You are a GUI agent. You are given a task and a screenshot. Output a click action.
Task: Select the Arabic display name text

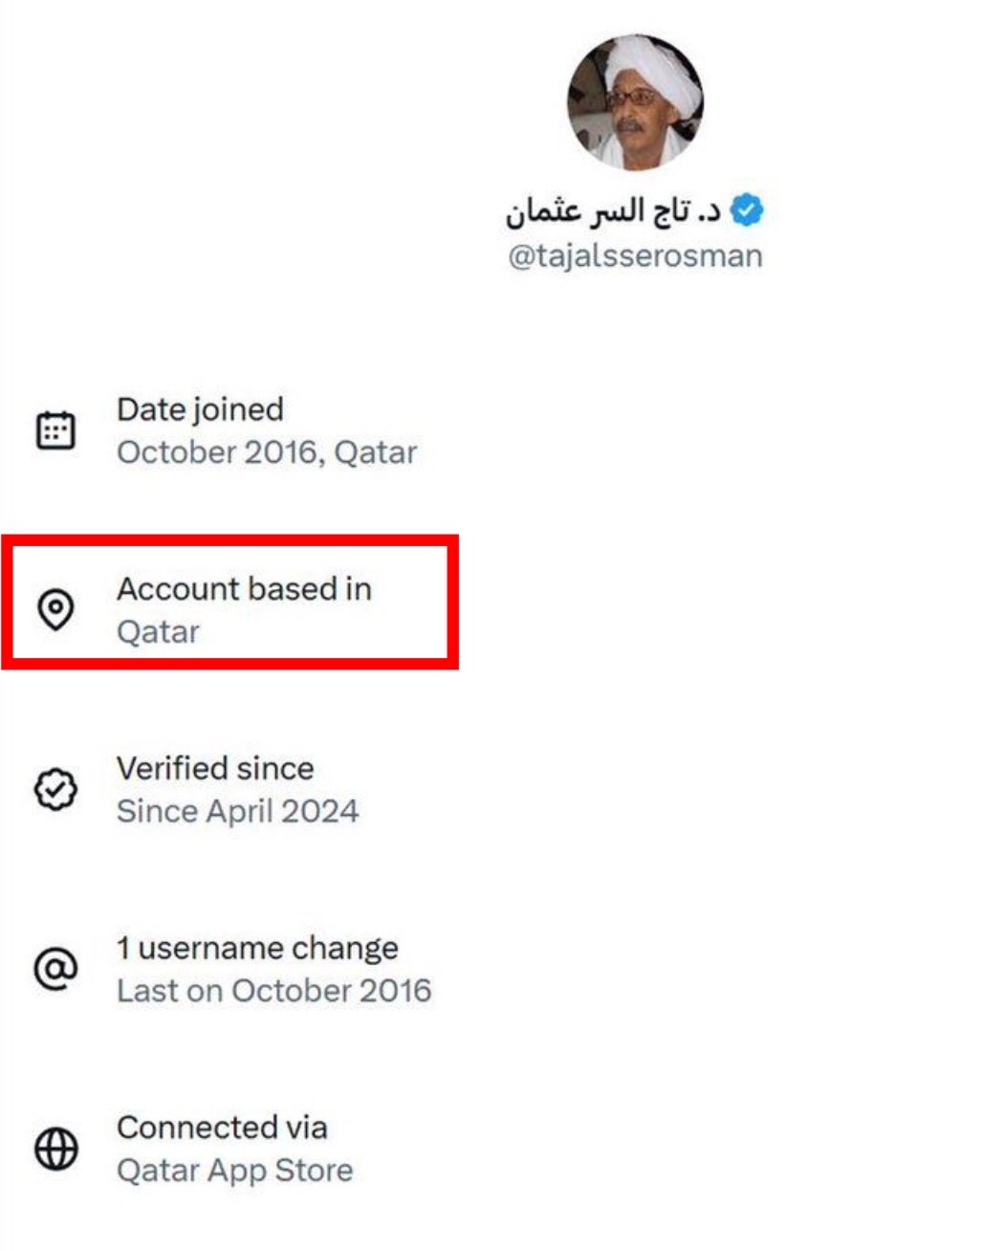(612, 211)
